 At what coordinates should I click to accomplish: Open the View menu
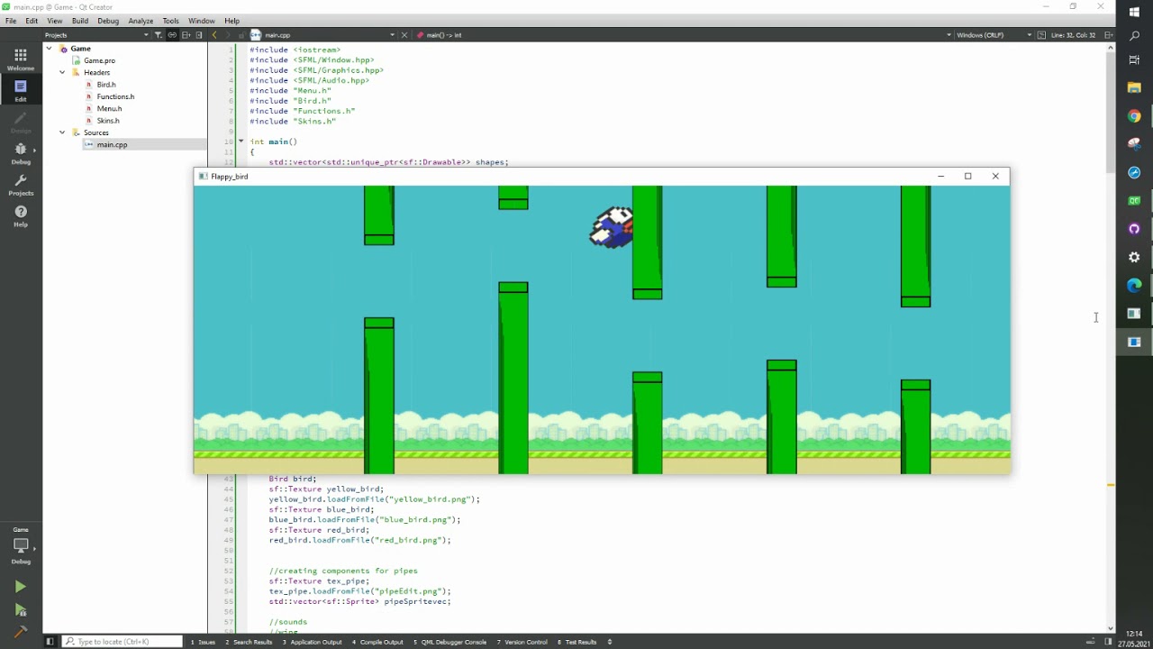[x=55, y=21]
